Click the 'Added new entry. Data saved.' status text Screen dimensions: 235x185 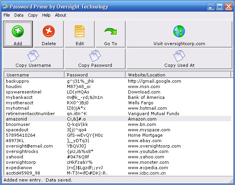coord(38,180)
